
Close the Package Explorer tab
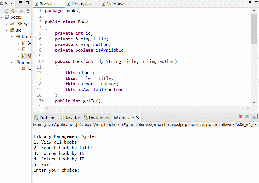[x=12, y=4]
